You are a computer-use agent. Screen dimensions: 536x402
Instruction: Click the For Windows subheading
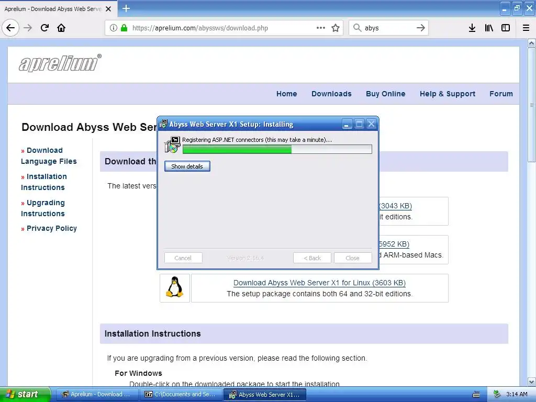click(138, 373)
